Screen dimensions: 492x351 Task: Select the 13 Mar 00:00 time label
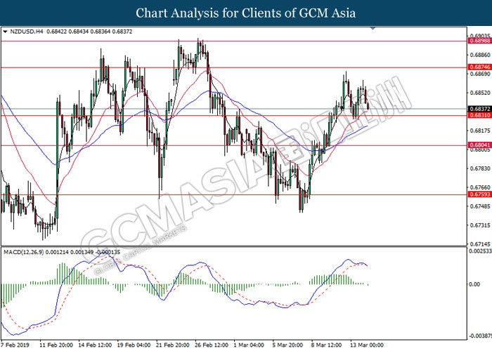click(x=367, y=345)
